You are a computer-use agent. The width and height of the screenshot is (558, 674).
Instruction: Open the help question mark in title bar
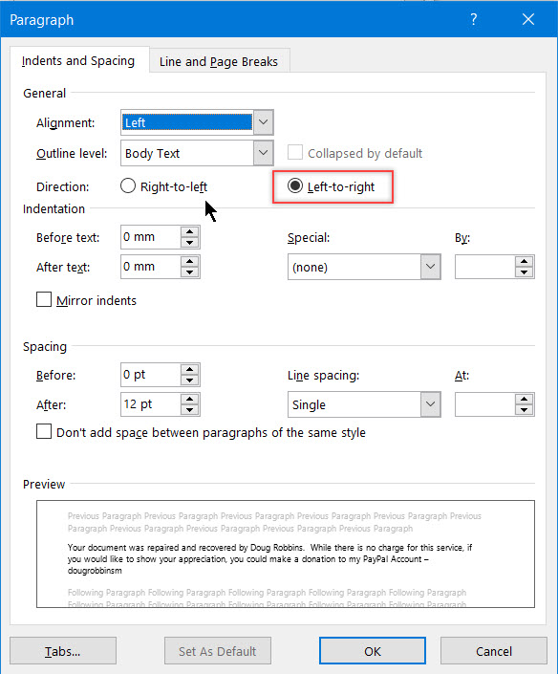coord(473,19)
